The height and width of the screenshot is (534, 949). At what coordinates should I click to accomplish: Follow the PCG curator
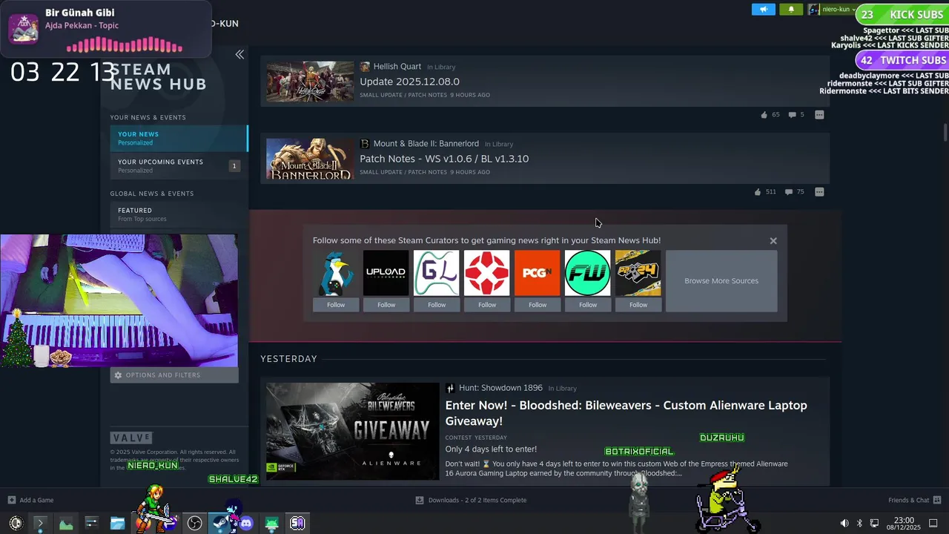(538, 305)
